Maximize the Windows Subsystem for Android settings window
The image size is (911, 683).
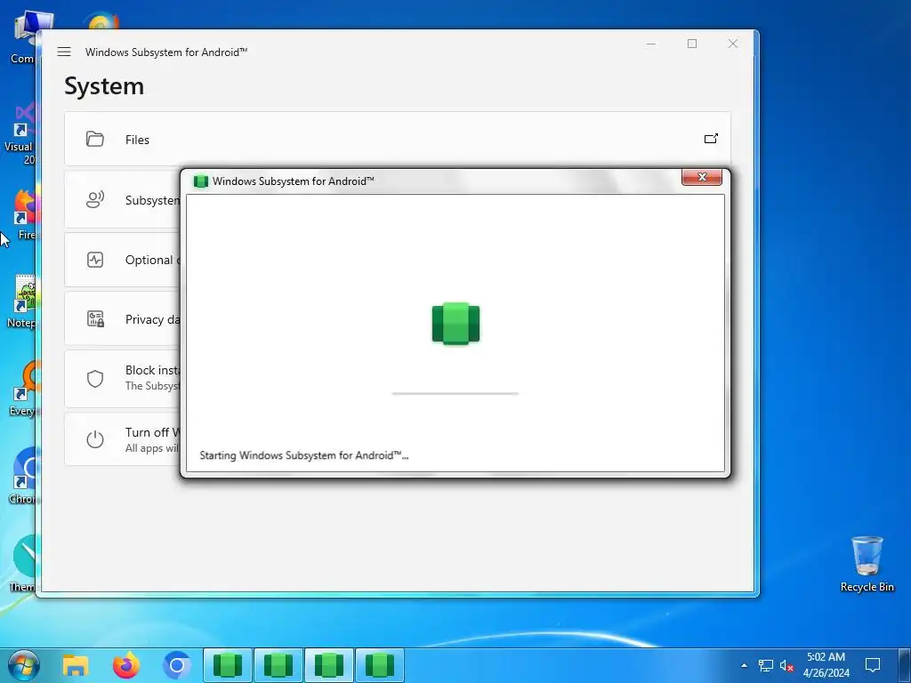[692, 44]
